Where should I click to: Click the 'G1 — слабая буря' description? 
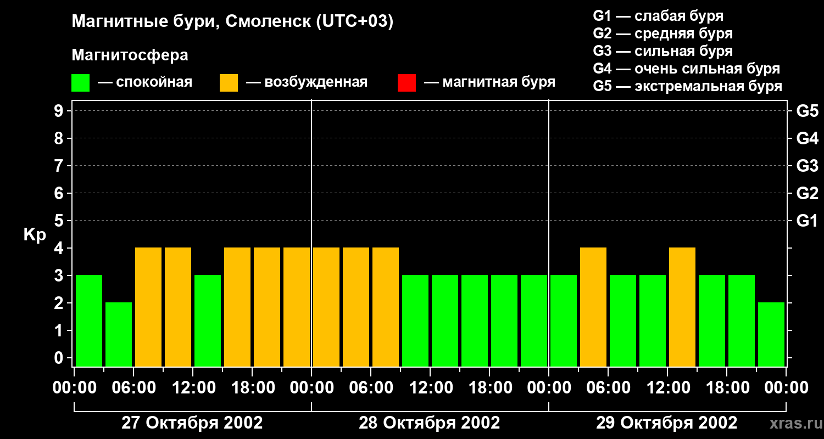pos(658,16)
